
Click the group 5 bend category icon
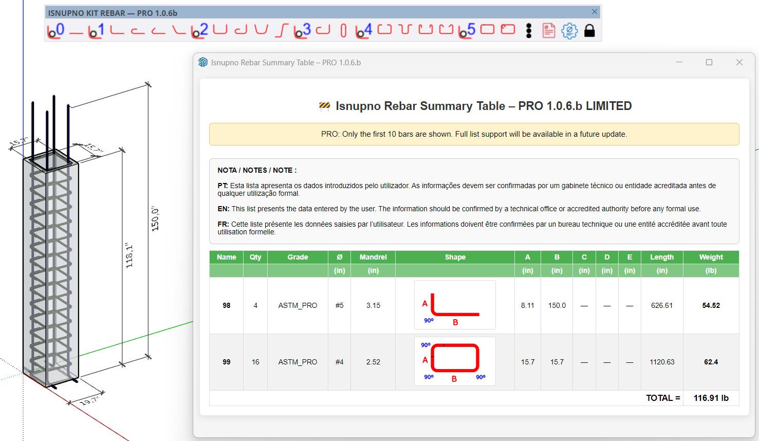coord(467,31)
